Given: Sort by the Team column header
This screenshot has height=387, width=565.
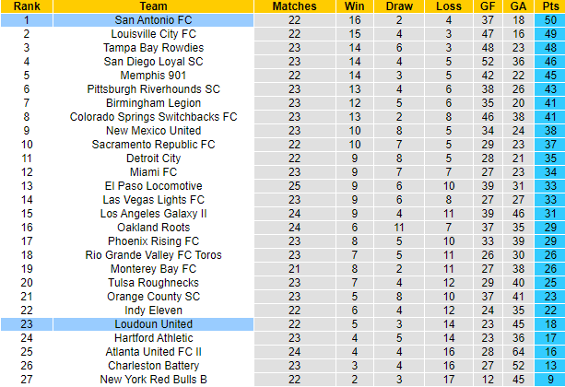Looking at the screenshot, I should (153, 6).
